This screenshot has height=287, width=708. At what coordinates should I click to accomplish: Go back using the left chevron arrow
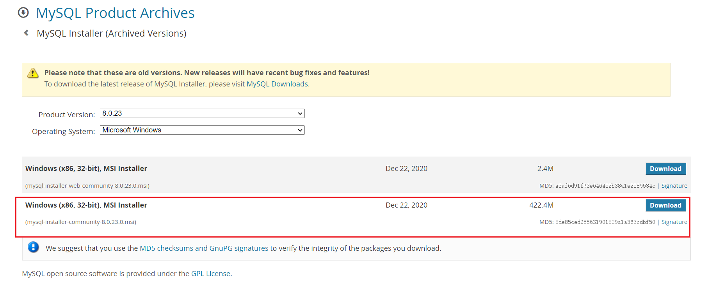coord(26,33)
